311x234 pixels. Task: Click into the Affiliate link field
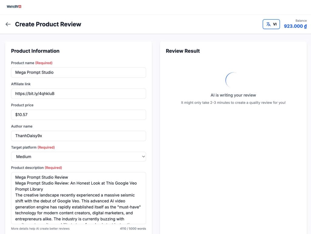78,93
